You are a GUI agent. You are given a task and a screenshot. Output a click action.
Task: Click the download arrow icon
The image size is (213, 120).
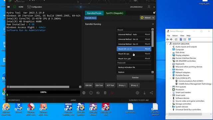(x=144, y=93)
